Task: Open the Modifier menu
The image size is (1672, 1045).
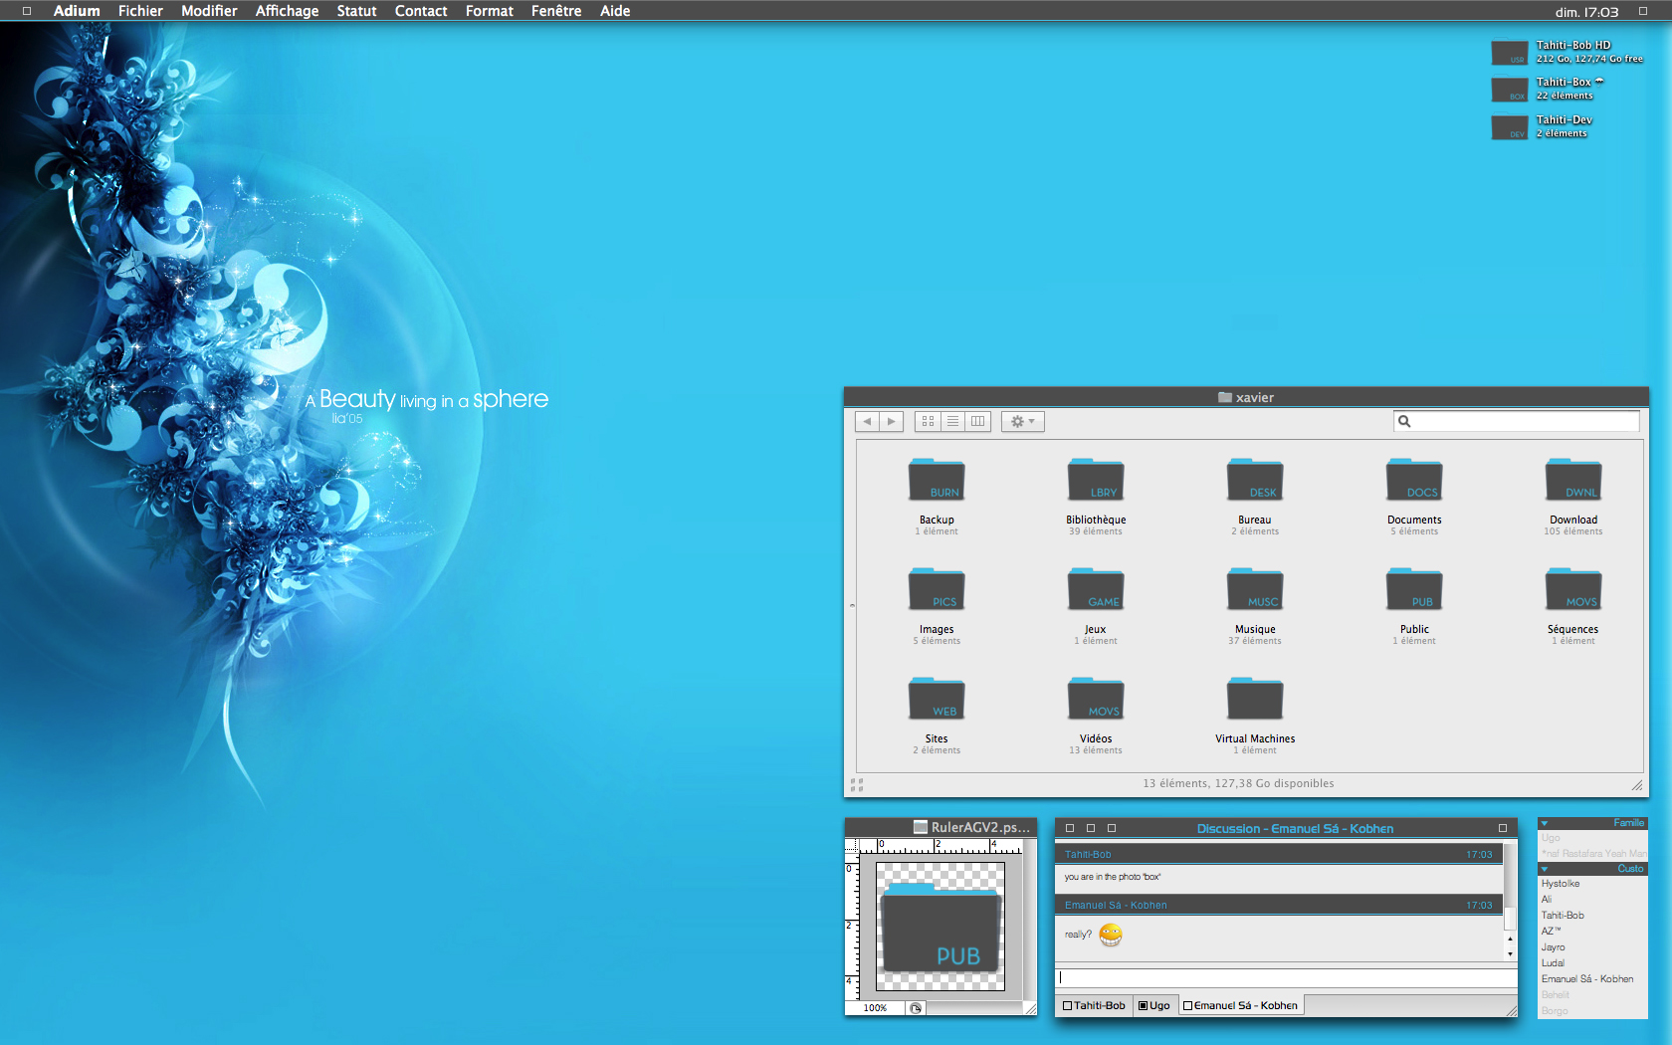Action: 209,11
